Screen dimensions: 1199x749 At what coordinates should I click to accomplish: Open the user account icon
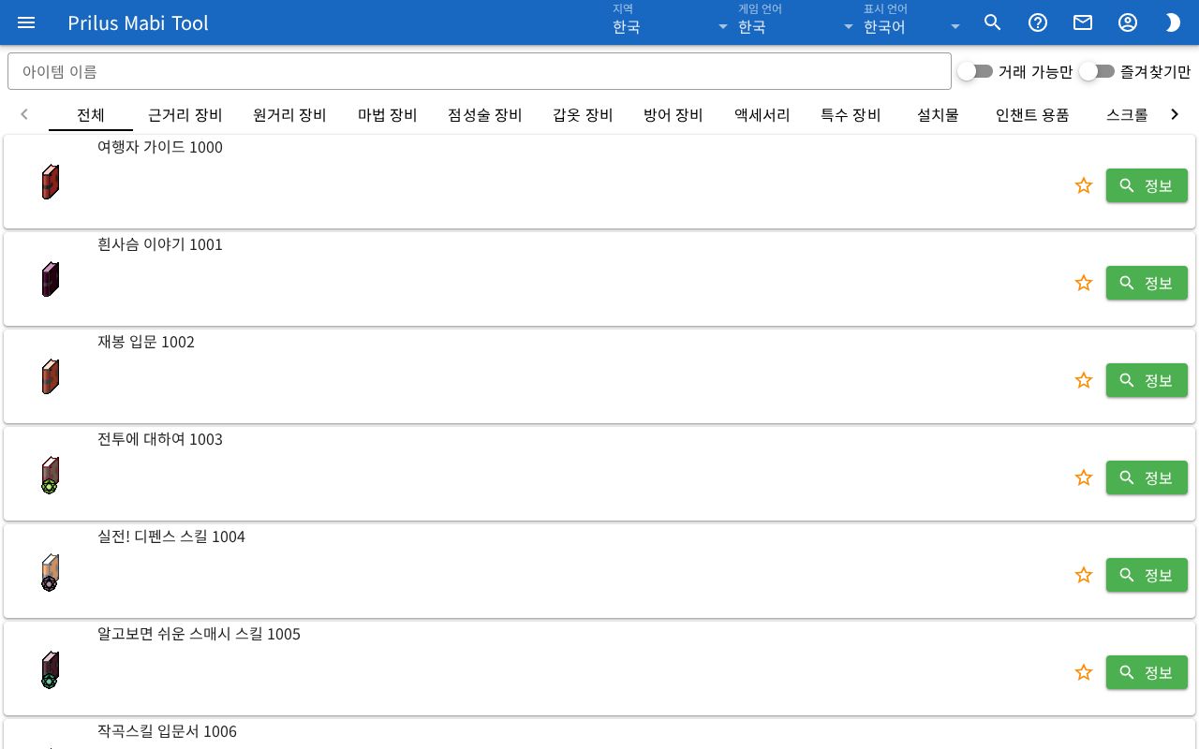pos(1128,22)
